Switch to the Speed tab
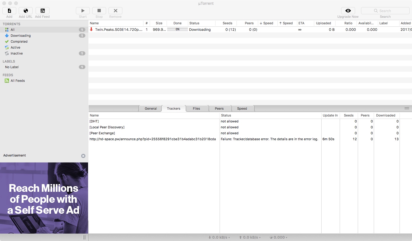Image resolution: width=412 pixels, height=241 pixels. pos(242,108)
